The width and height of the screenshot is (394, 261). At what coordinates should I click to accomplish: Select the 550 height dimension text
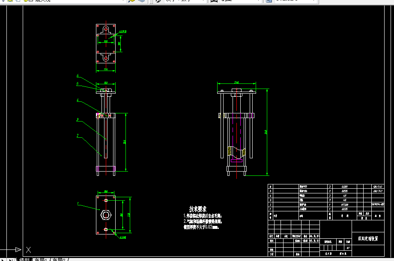pyautogui.click(x=266, y=132)
